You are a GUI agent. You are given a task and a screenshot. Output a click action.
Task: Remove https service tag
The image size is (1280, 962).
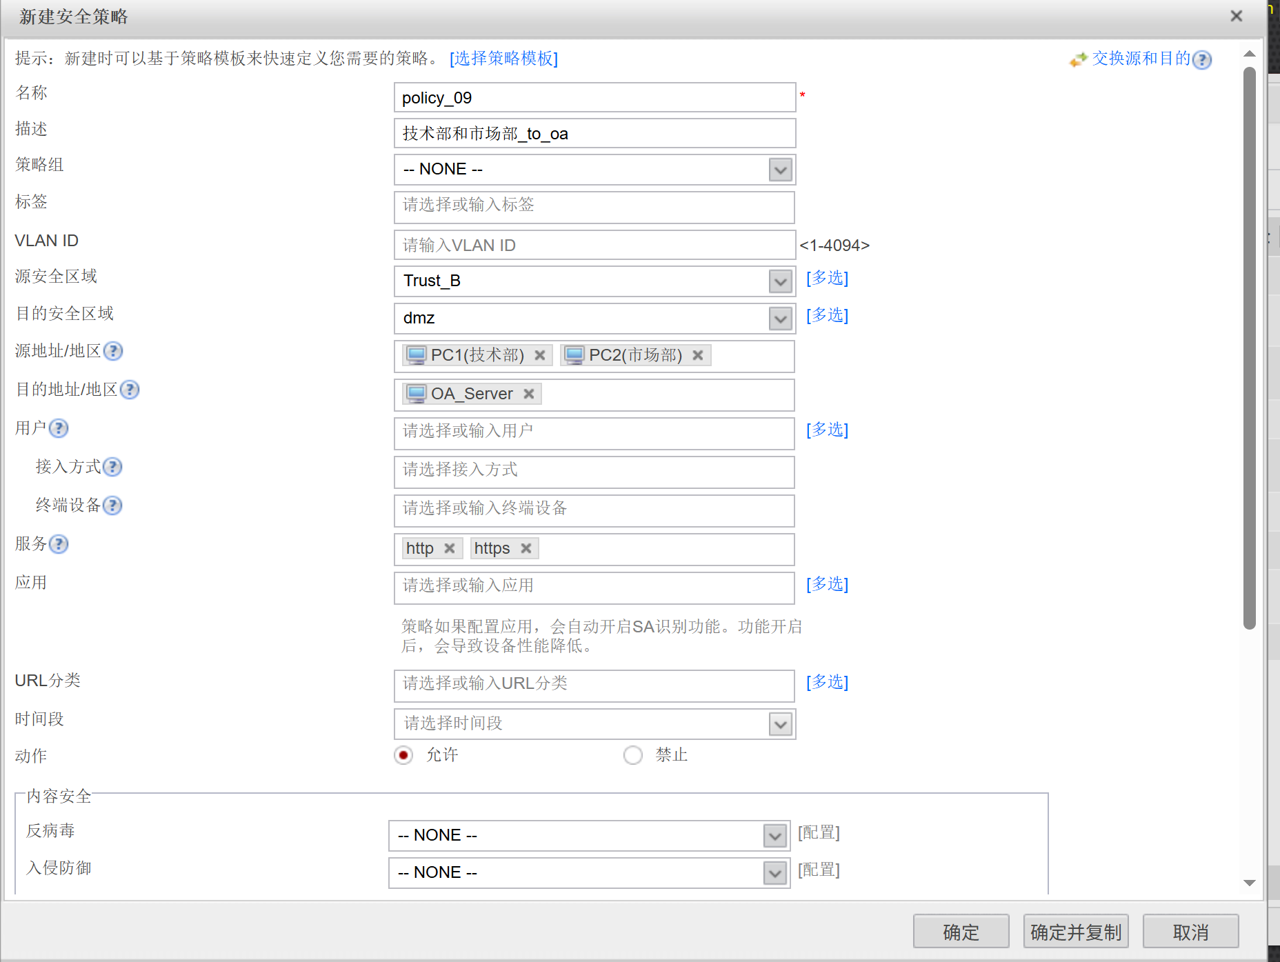pos(526,548)
